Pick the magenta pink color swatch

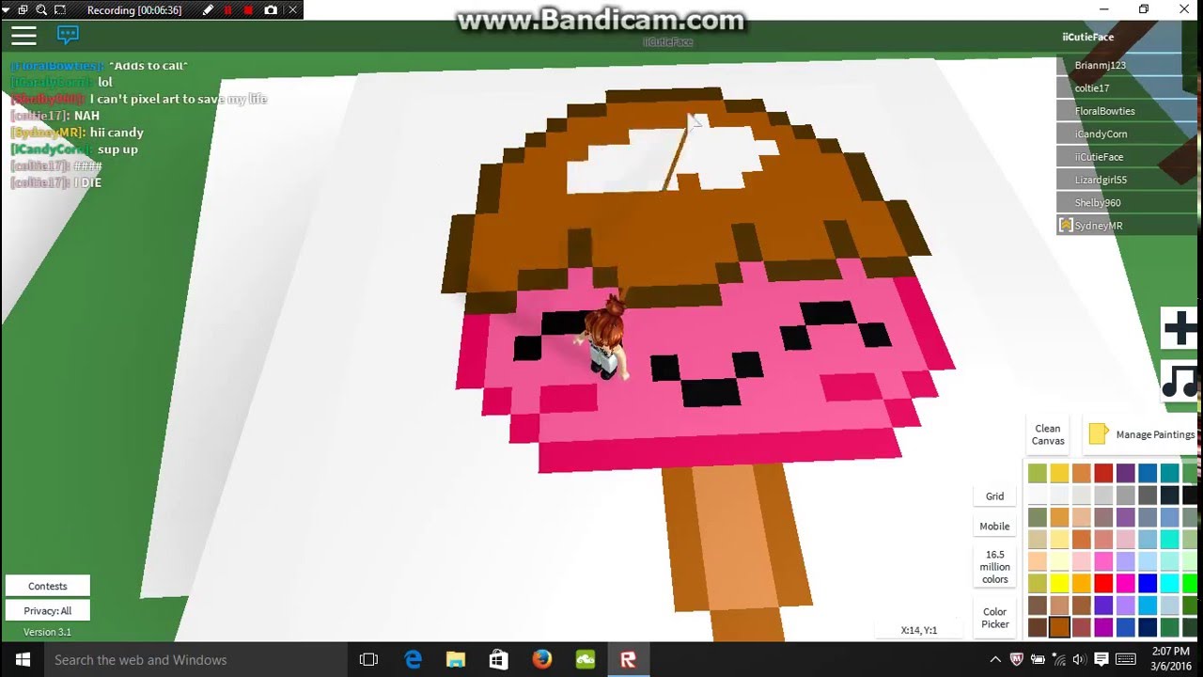(1126, 583)
